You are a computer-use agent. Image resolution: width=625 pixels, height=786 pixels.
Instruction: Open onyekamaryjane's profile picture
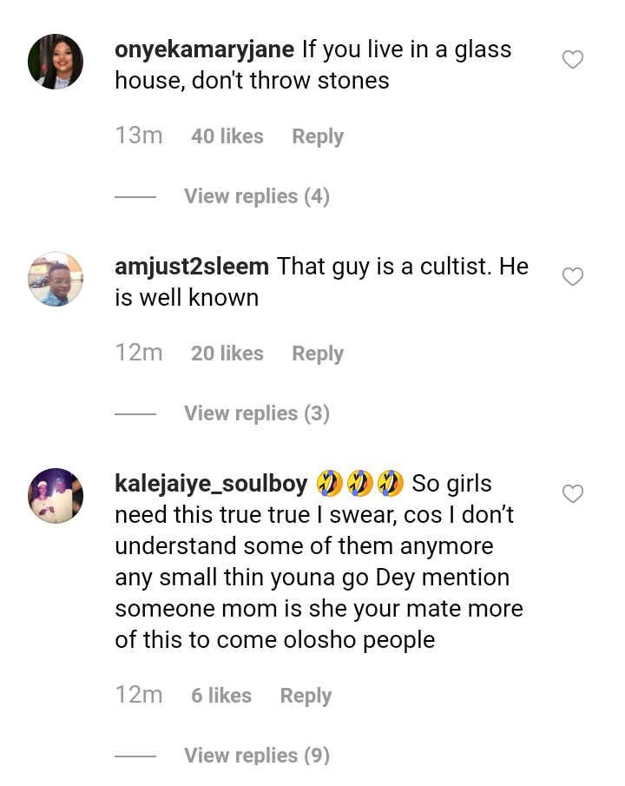(x=56, y=62)
